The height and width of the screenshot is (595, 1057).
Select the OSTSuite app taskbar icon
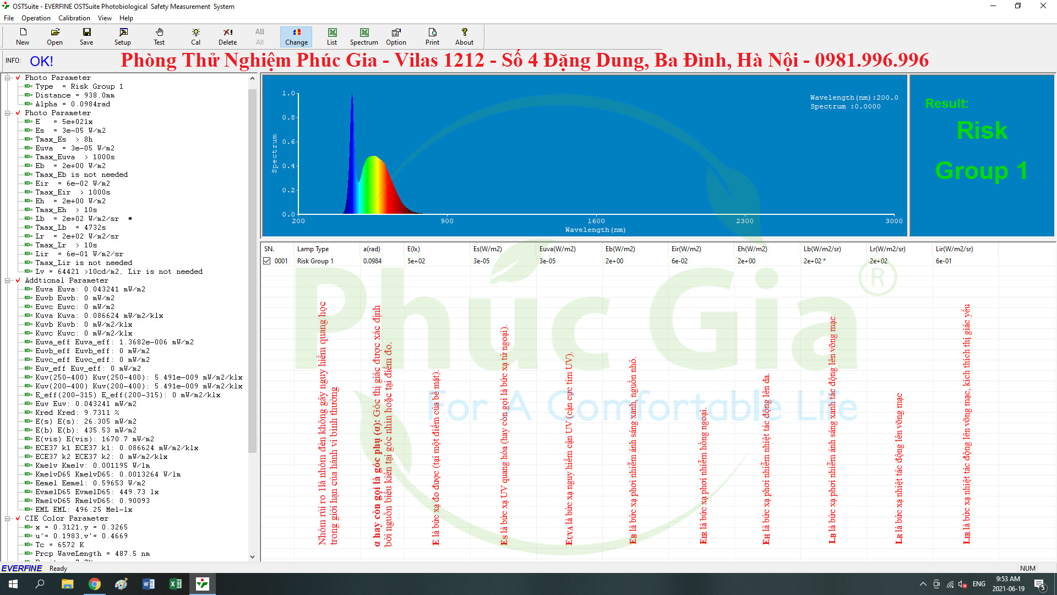click(203, 584)
